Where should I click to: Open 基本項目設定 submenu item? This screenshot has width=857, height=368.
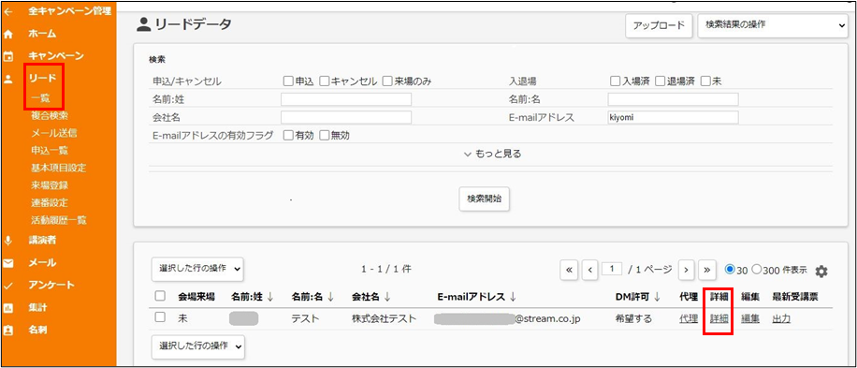coord(59,168)
